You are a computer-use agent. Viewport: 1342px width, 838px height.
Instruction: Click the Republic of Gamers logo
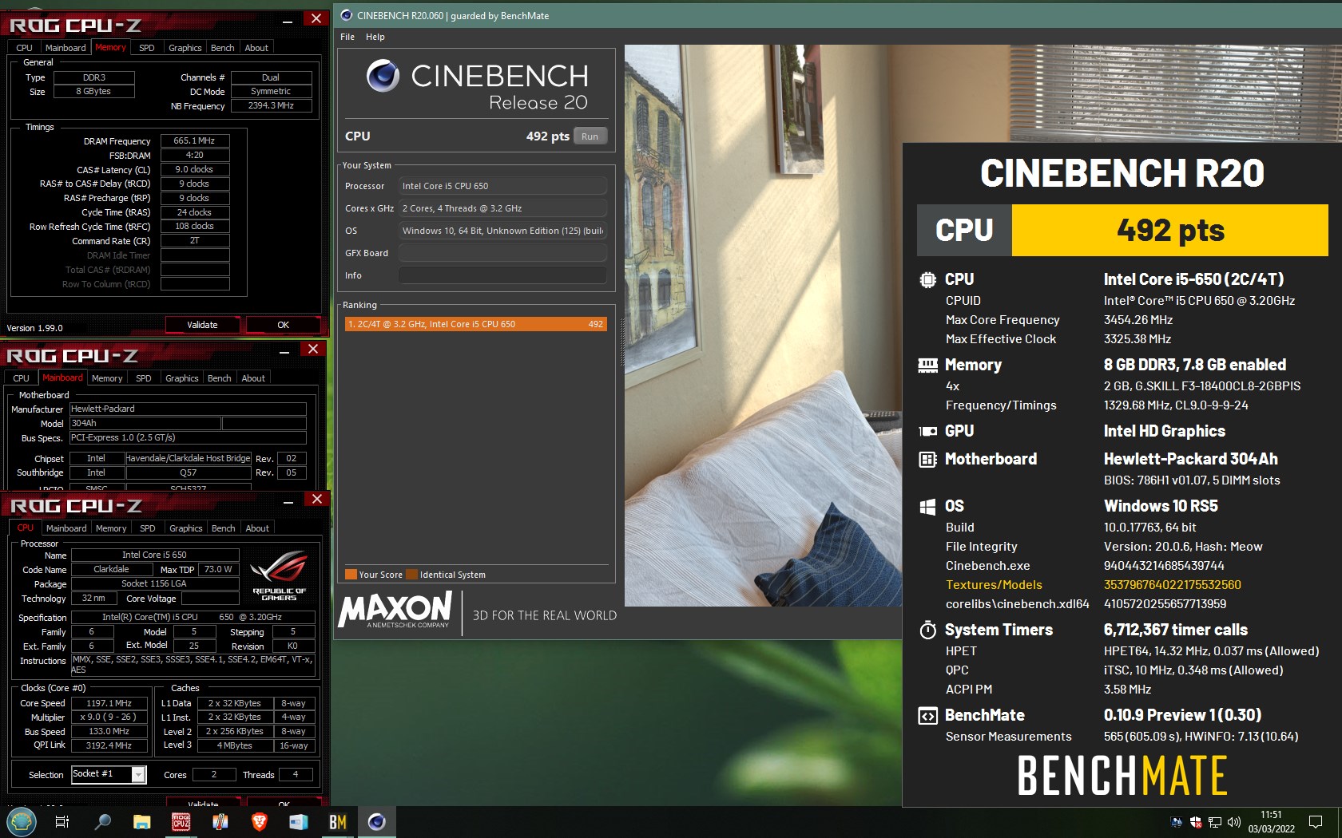pyautogui.click(x=279, y=576)
